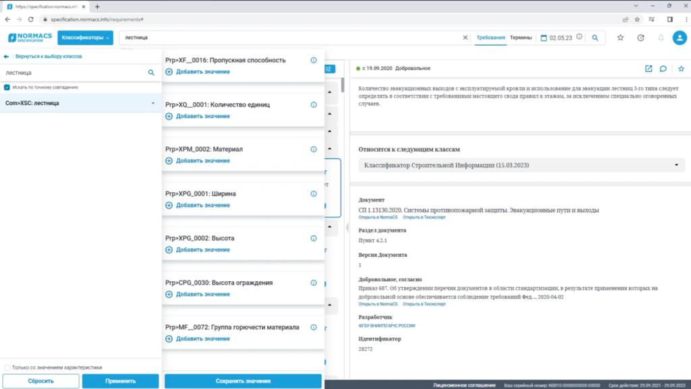Enable 'Только со значением характеристики' checkbox

pyautogui.click(x=7, y=367)
